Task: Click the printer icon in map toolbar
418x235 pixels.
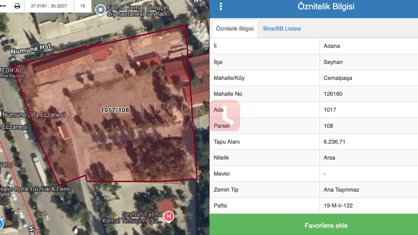Action: (x=17, y=6)
